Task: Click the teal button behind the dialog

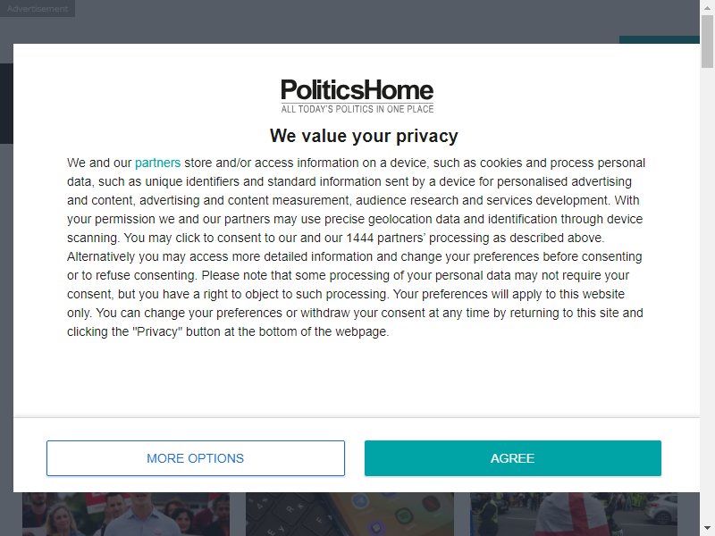Action: click(x=660, y=39)
